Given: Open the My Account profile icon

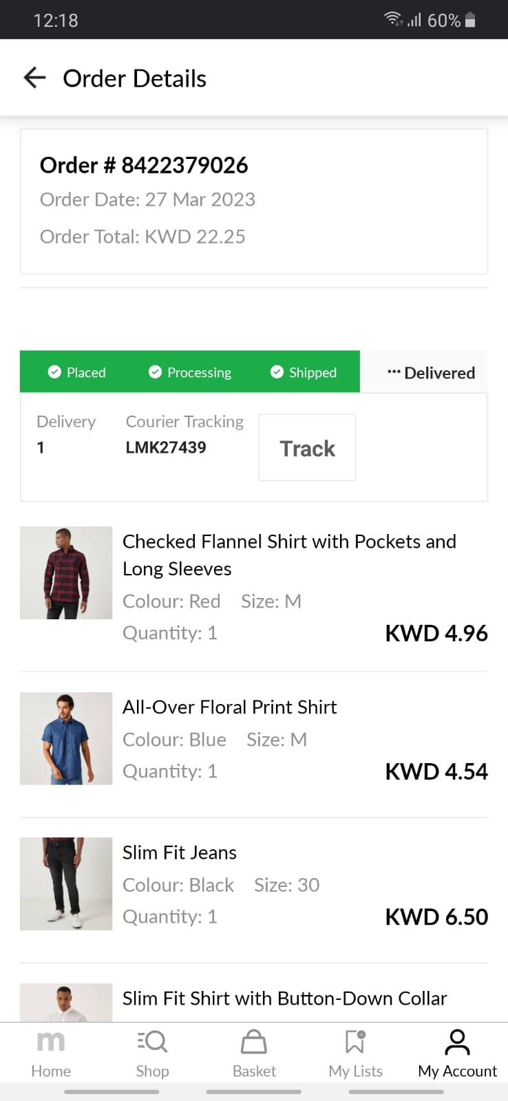Looking at the screenshot, I should (x=457, y=1042).
